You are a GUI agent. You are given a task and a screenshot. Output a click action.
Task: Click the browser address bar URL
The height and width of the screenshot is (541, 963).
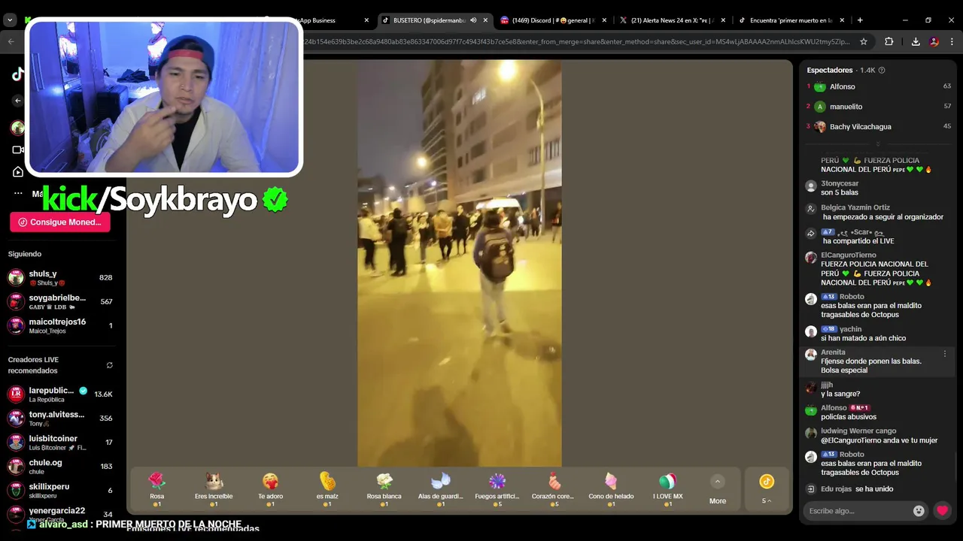(x=576, y=41)
